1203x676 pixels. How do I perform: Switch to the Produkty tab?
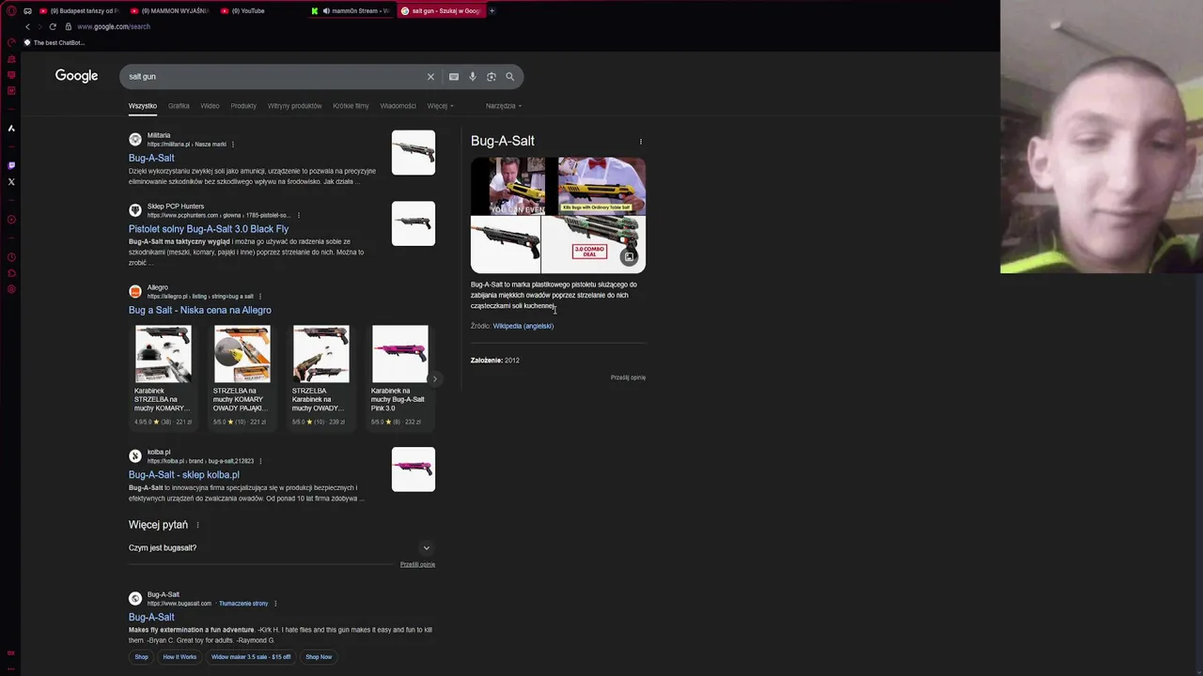coord(243,106)
